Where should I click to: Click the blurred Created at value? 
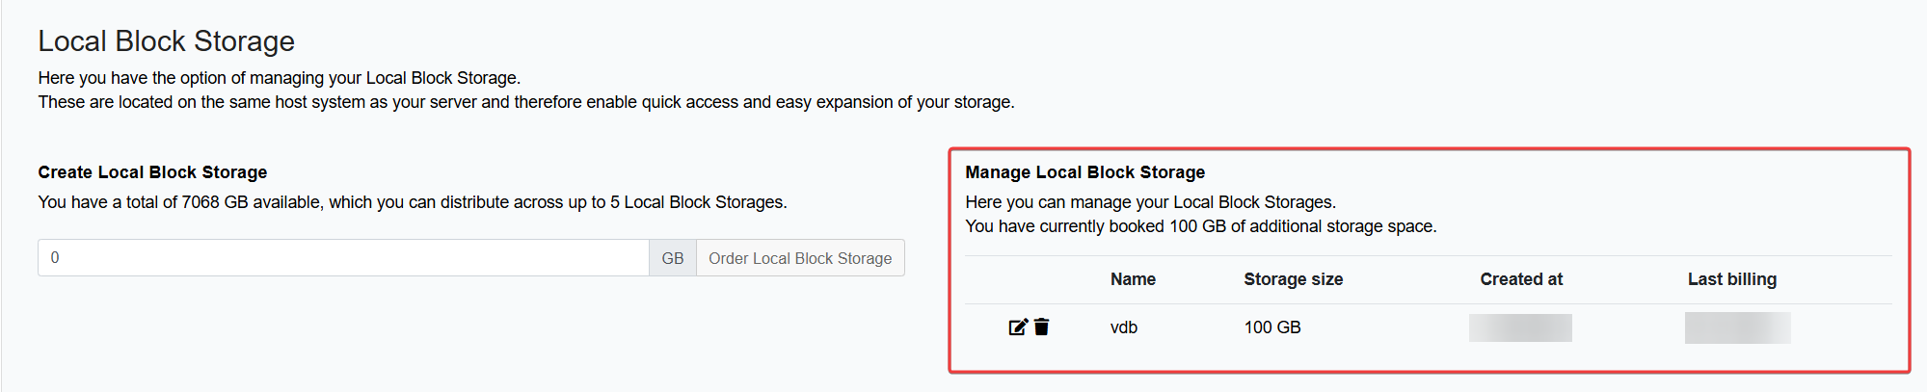pos(1520,327)
